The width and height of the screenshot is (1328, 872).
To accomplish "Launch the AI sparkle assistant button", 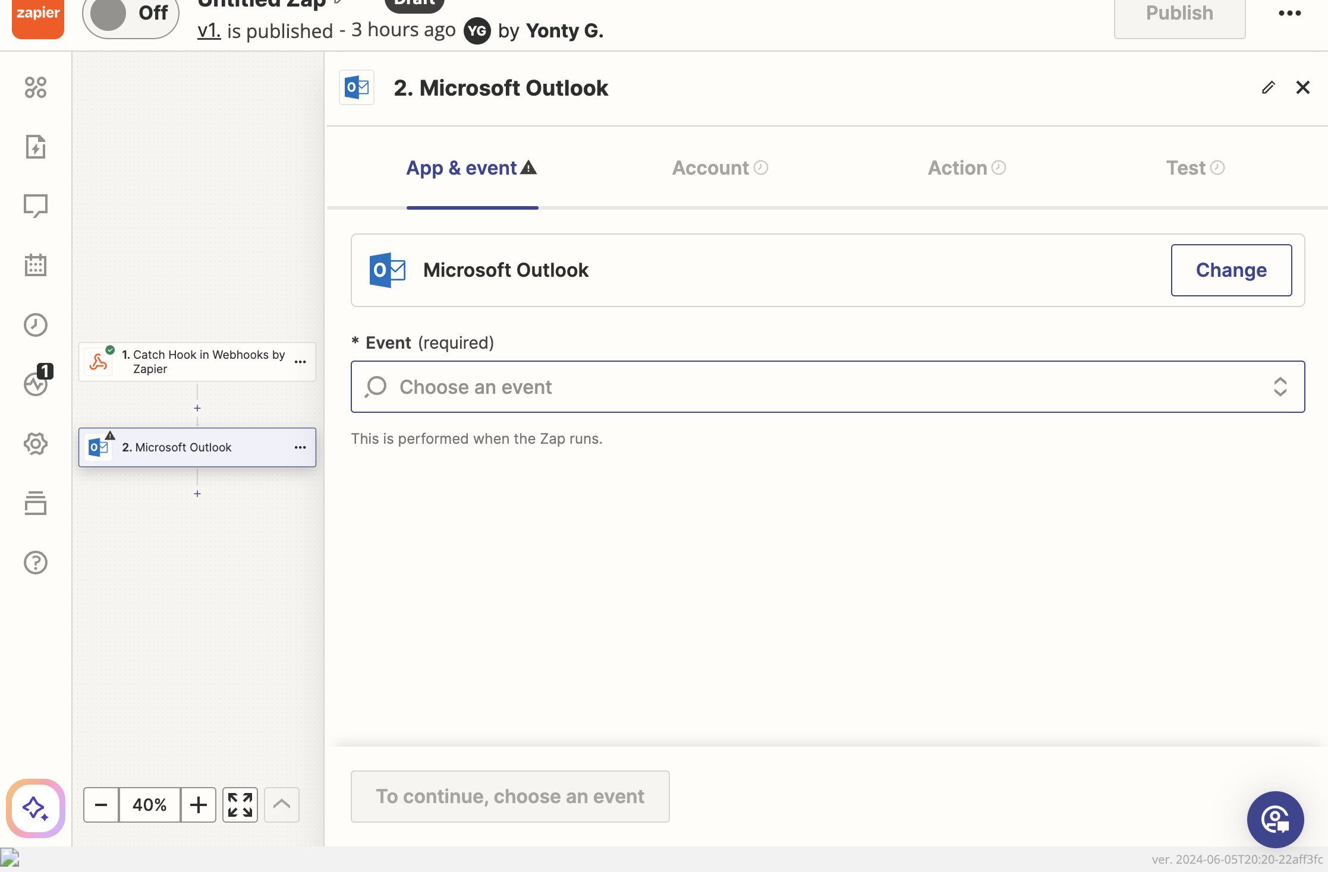I will (36, 808).
